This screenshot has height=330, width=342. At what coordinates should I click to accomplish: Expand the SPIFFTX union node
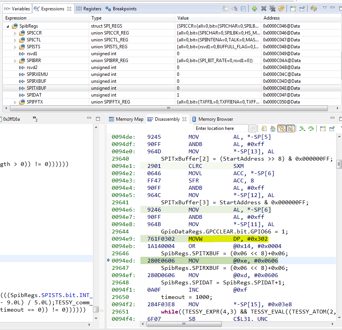(15, 102)
